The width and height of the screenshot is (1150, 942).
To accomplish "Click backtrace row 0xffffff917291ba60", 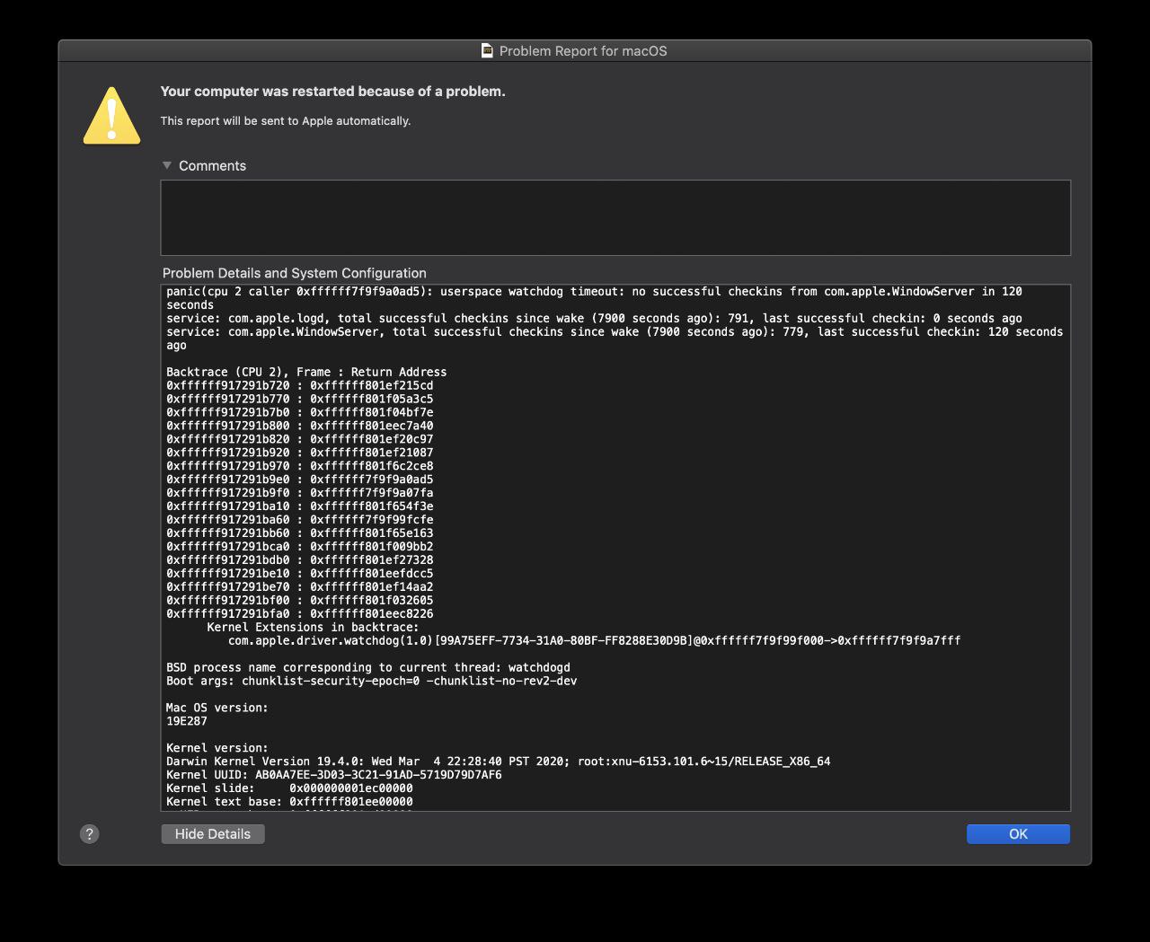I will (300, 520).
